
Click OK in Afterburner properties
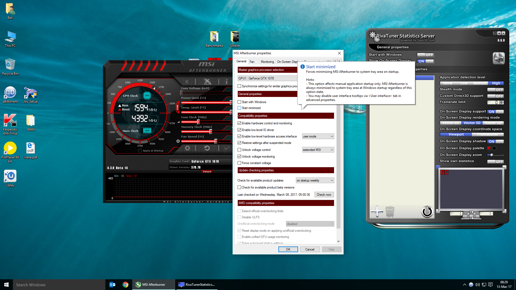tap(288, 249)
